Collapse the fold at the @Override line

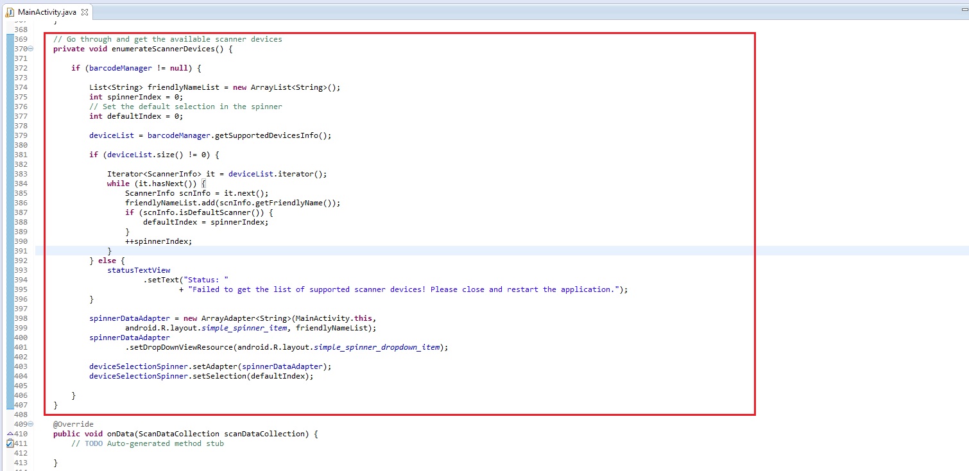pos(30,425)
